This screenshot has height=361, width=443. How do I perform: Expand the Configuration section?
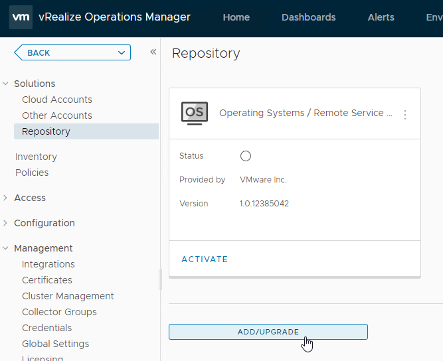click(5, 223)
